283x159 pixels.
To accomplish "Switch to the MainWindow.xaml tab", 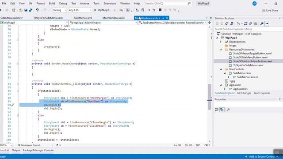I will tap(114, 18).
